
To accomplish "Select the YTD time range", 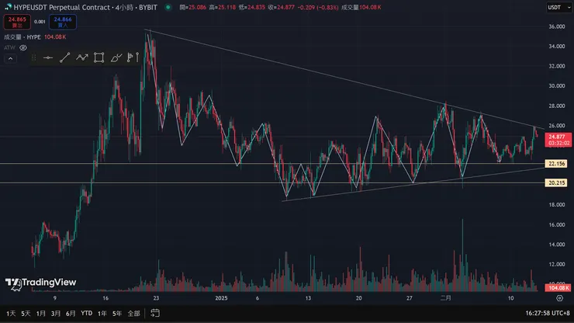I will [x=86, y=313].
